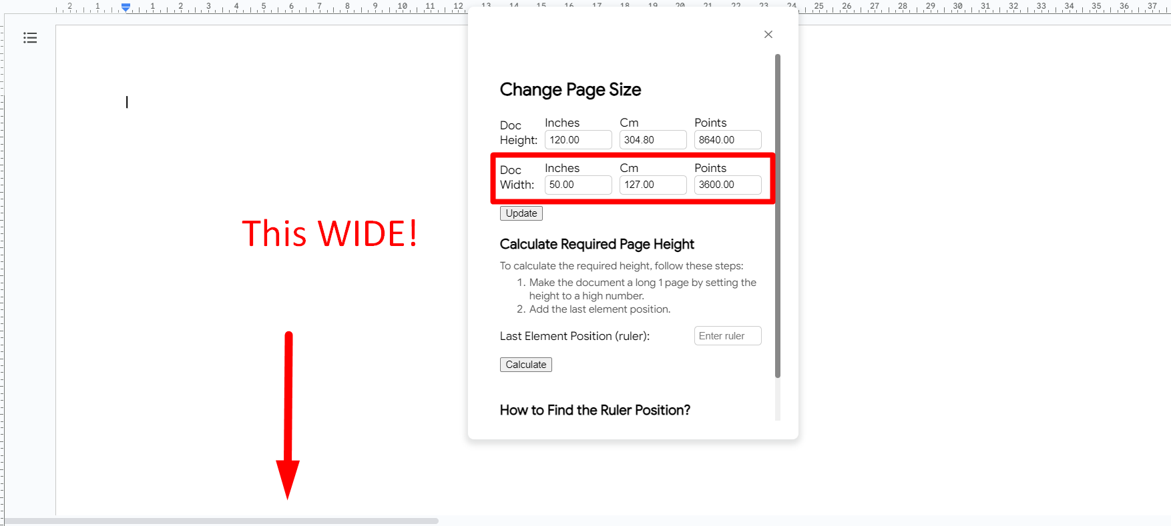Click the Last Element Position label
The width and height of the screenshot is (1171, 526).
click(575, 336)
